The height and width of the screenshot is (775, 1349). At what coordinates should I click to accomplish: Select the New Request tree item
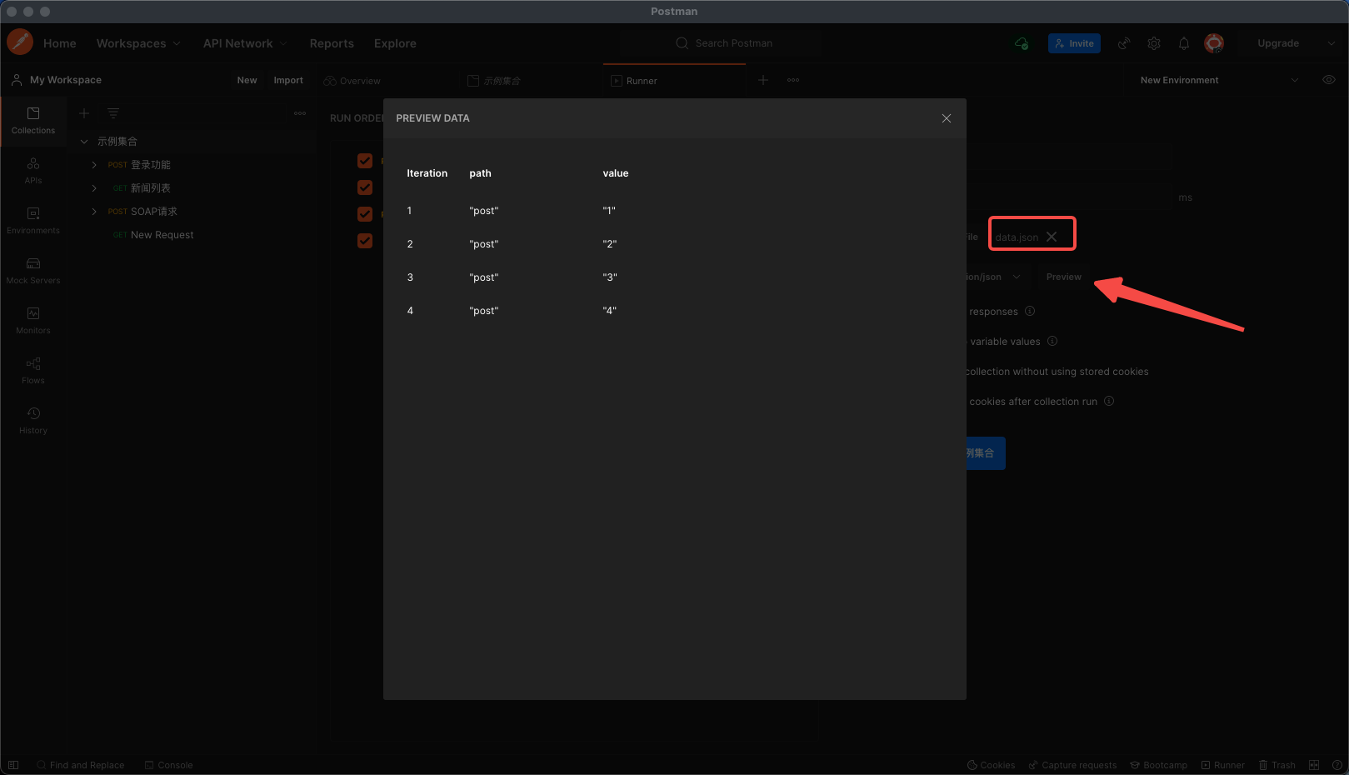tap(162, 235)
